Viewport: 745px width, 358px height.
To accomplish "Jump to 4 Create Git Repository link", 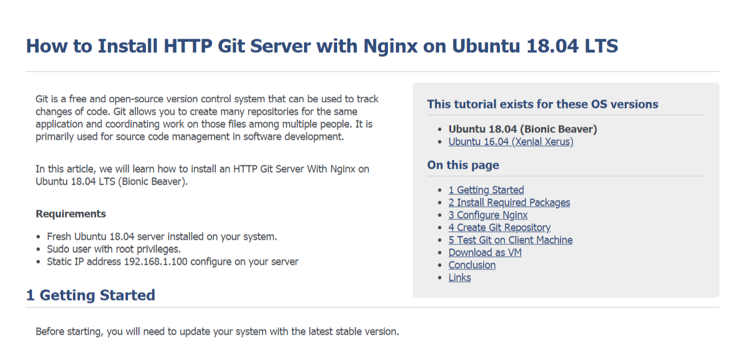I will point(500,227).
